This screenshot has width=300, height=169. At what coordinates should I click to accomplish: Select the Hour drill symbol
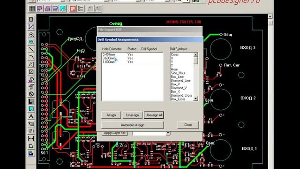tap(174, 69)
